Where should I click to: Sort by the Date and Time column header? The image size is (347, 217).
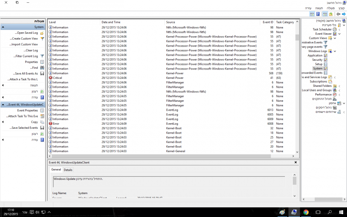132,22
